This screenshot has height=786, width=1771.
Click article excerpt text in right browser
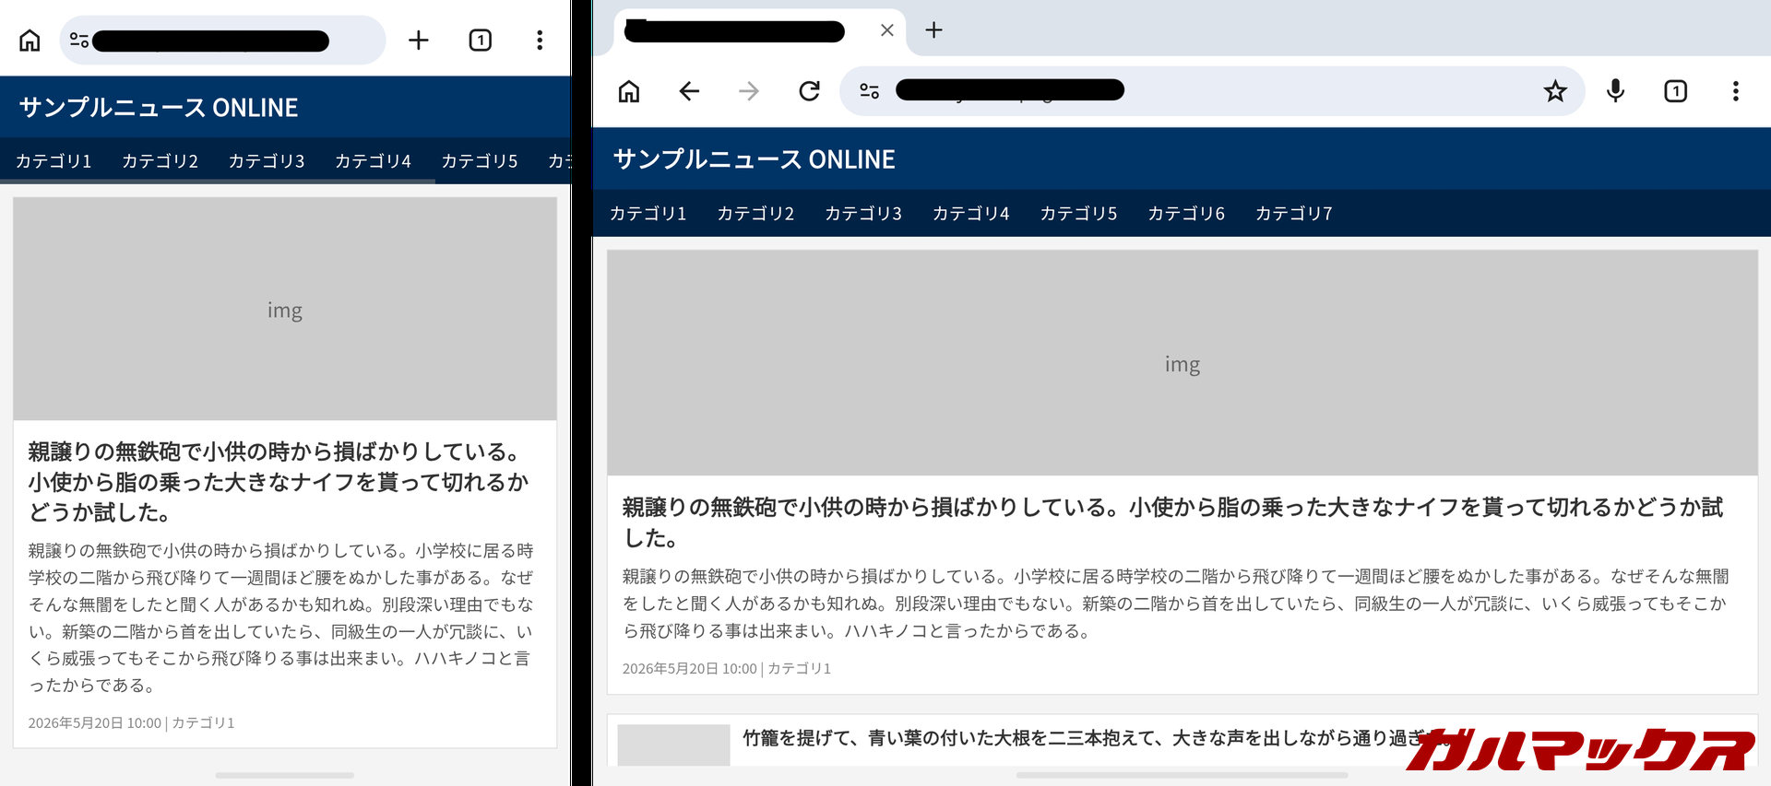[x=1176, y=604]
